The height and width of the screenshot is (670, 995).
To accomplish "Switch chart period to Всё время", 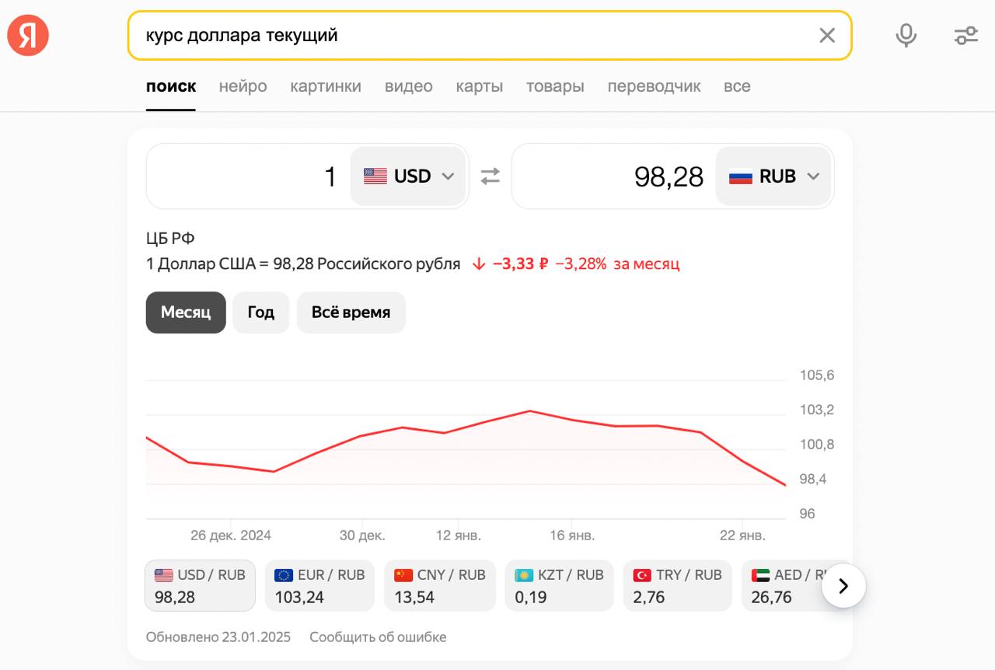I will (x=351, y=312).
